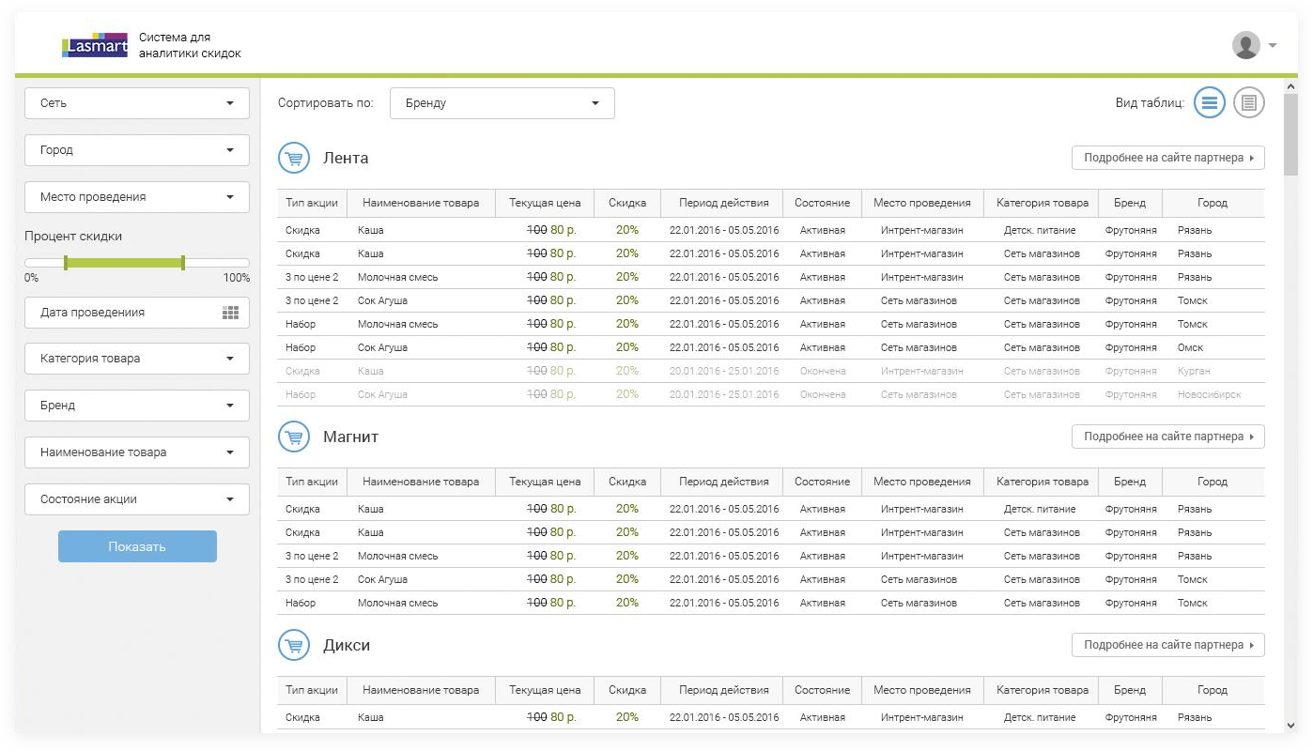Image resolution: width=1313 pixels, height=751 pixels.
Task: Open the Город dropdown filter
Action: (137, 150)
